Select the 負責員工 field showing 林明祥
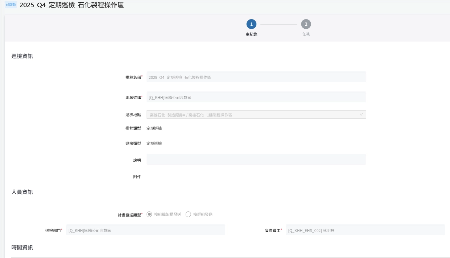This screenshot has width=450, height=258. tap(365, 230)
